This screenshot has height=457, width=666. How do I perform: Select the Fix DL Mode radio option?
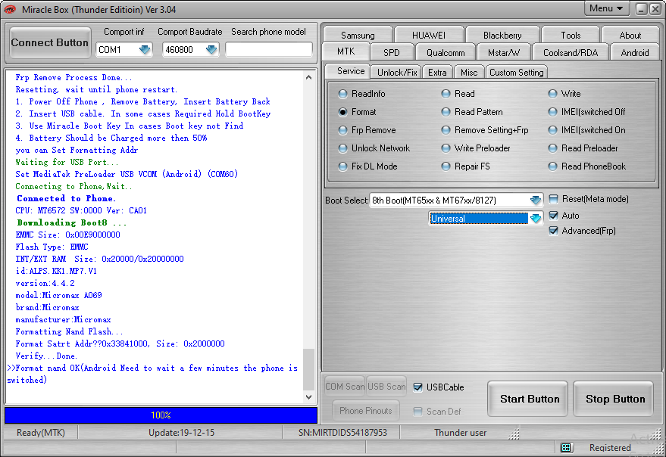coord(367,166)
